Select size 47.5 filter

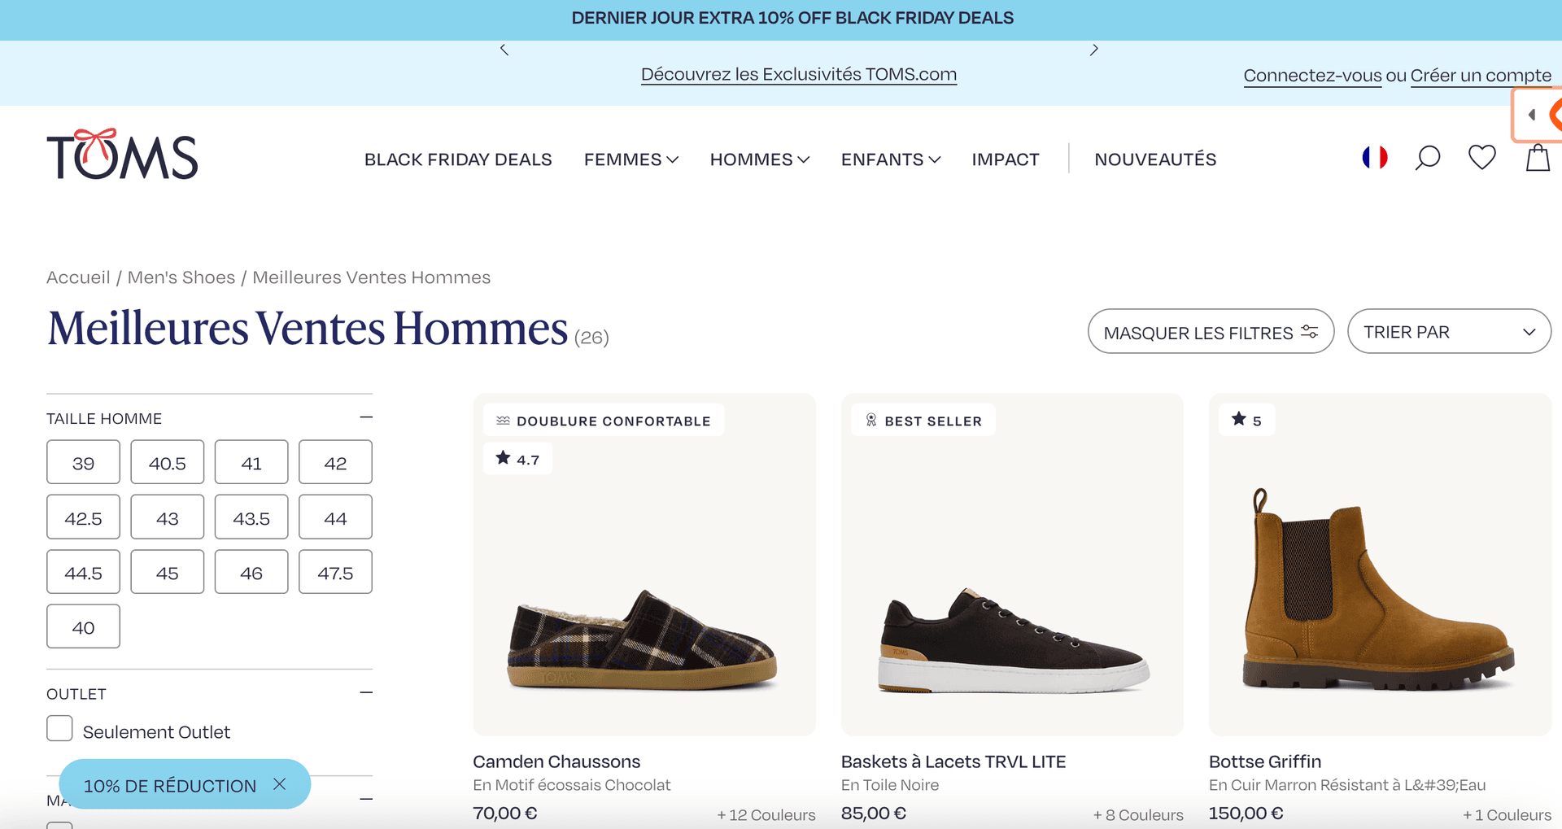(335, 572)
